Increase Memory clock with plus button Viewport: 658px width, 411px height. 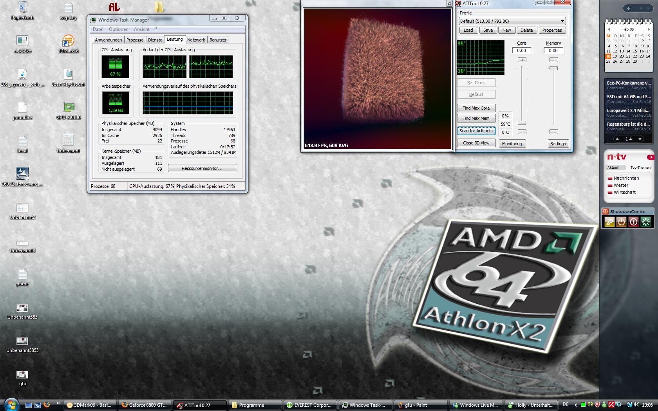coord(553,60)
